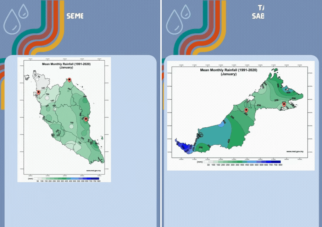Click the northwestern coast pin on the Peninsular map
Image resolution: width=322 pixels, height=227 pixels.
[x=38, y=92]
